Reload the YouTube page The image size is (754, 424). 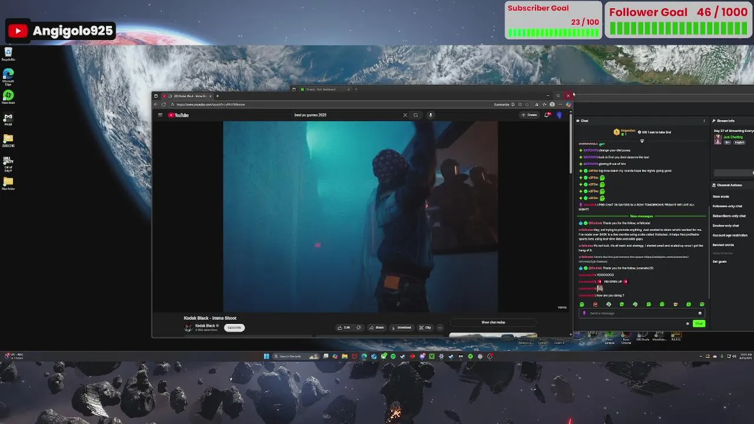(164, 104)
